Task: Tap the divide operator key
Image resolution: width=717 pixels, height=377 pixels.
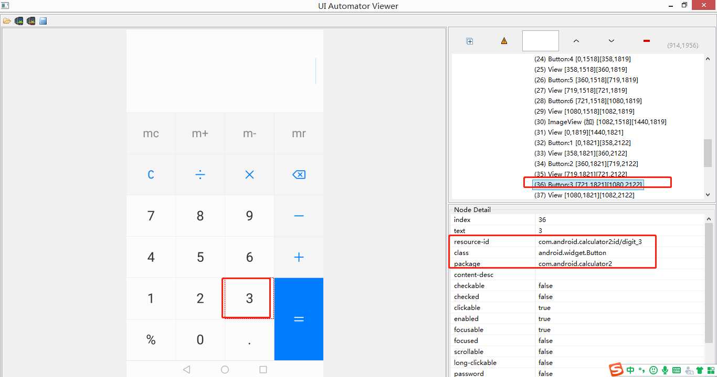Action: click(200, 174)
